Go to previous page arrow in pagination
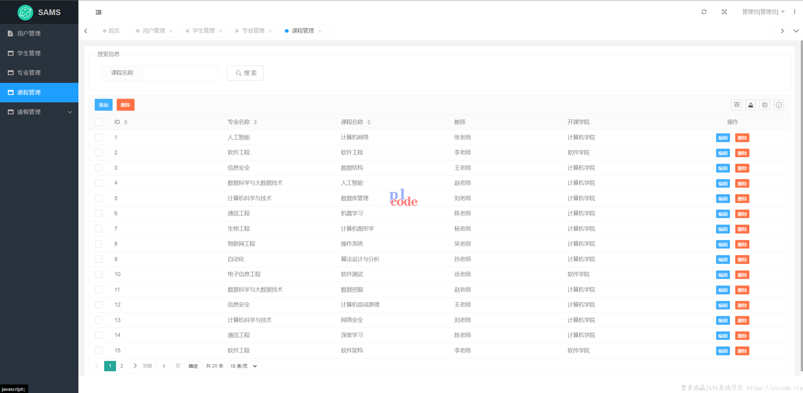 [x=97, y=366]
